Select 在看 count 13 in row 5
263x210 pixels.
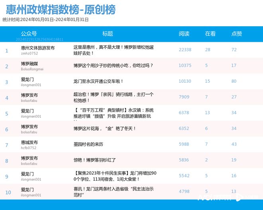(208, 113)
